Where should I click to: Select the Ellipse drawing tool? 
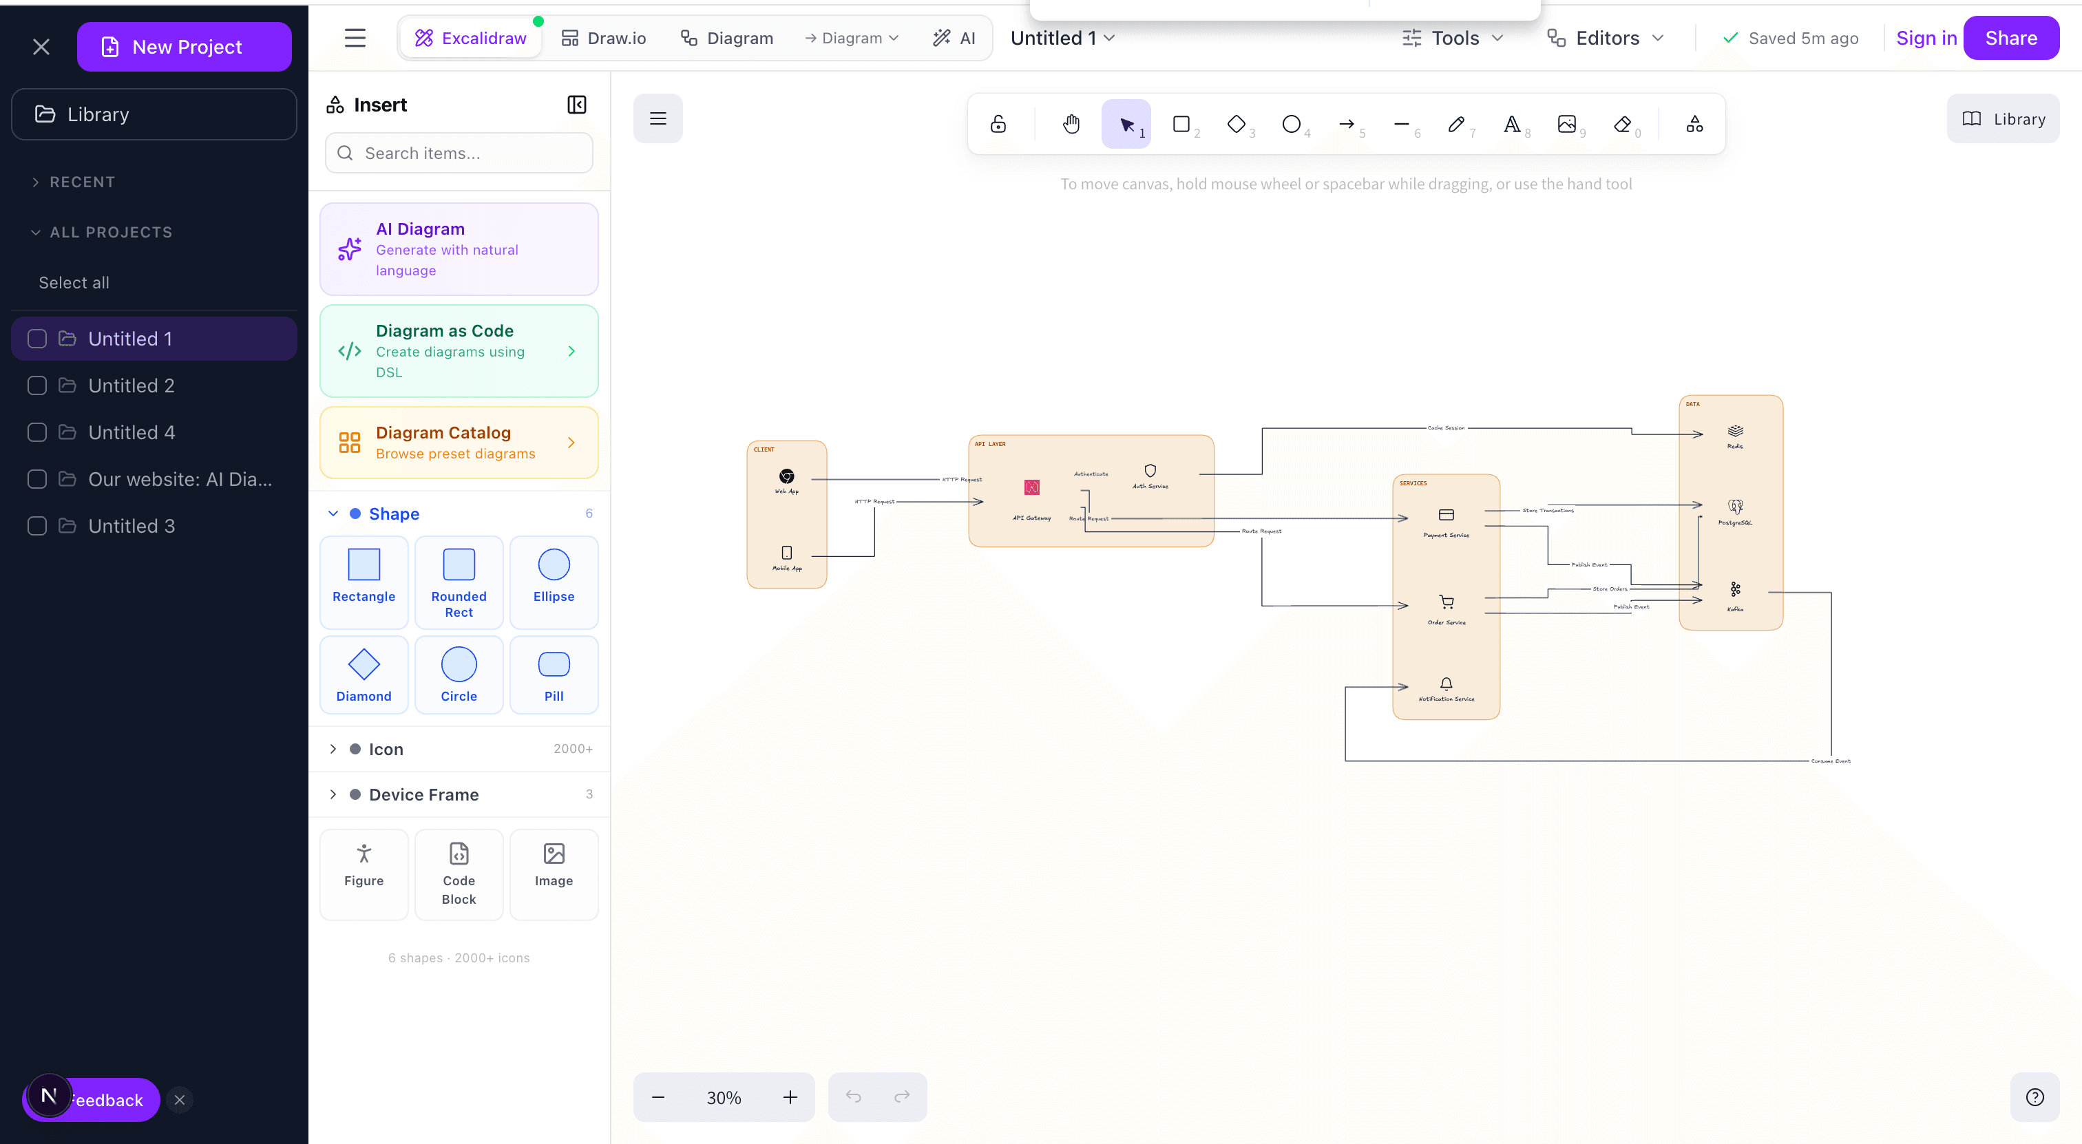pyautogui.click(x=1291, y=124)
